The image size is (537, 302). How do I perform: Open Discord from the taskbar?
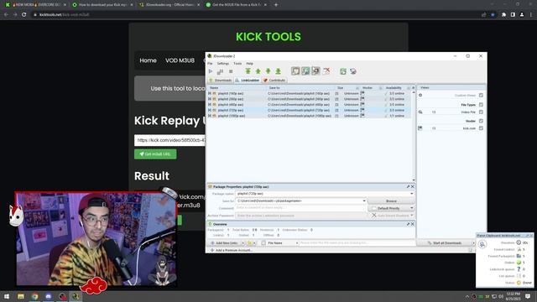click(x=49, y=296)
